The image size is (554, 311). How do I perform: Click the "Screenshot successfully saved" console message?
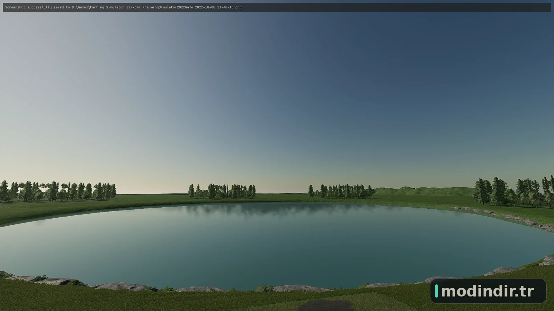point(123,7)
